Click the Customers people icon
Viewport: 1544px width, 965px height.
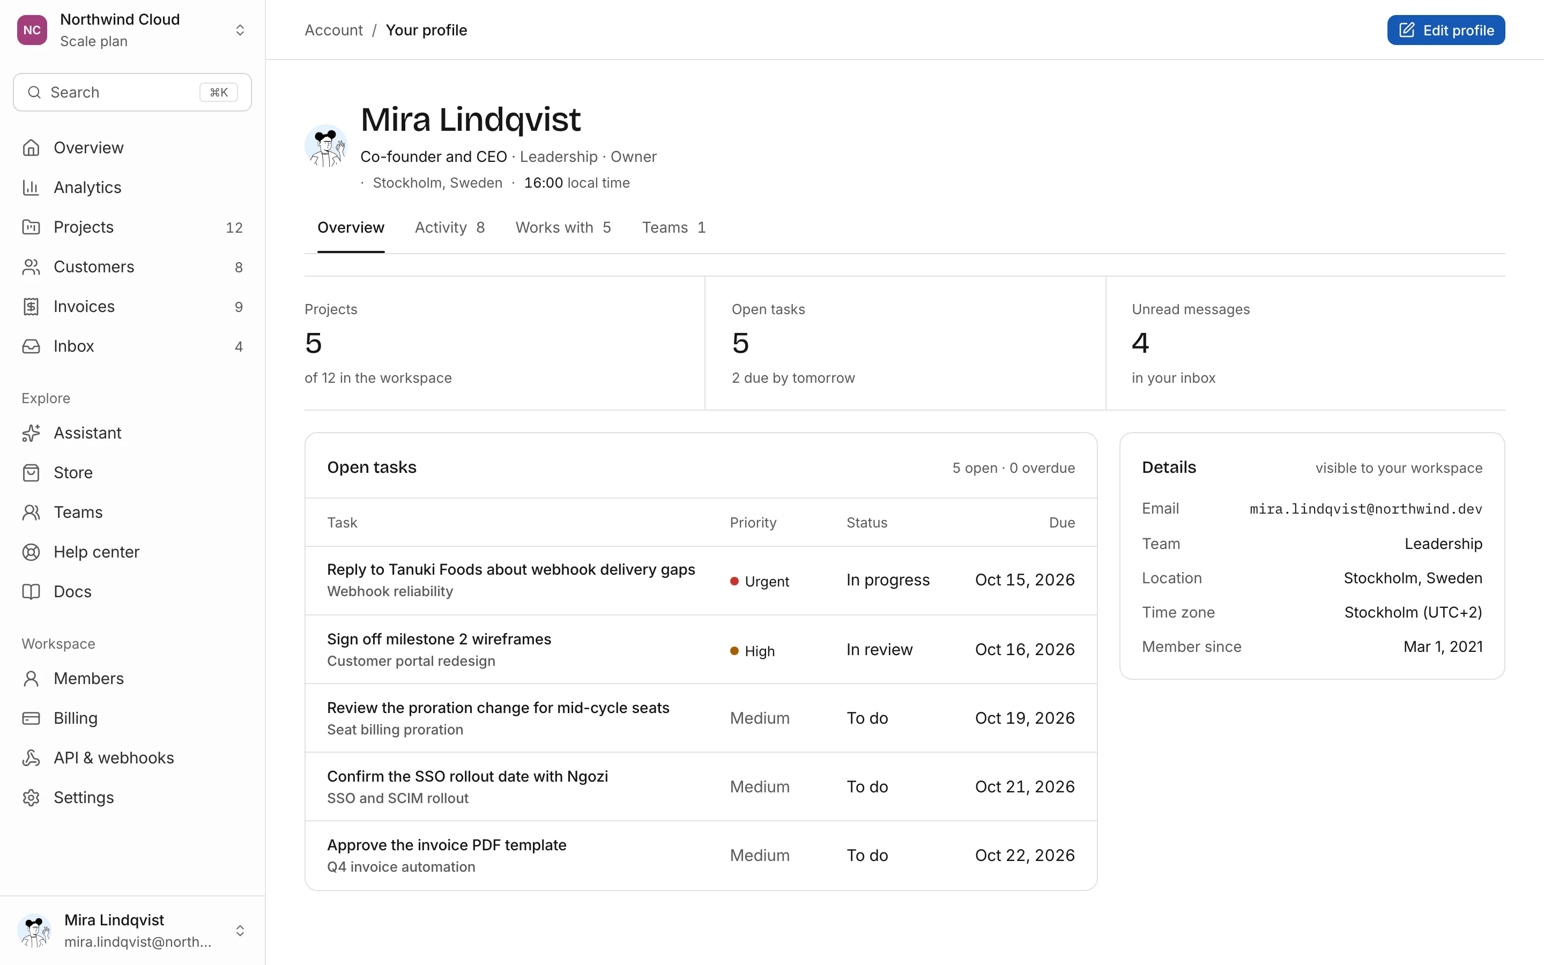[x=31, y=266]
